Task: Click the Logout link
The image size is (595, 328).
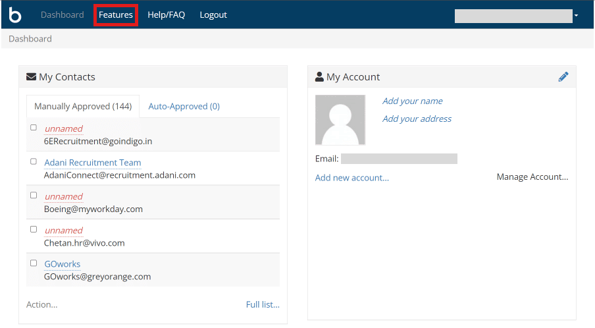Action: pos(213,14)
